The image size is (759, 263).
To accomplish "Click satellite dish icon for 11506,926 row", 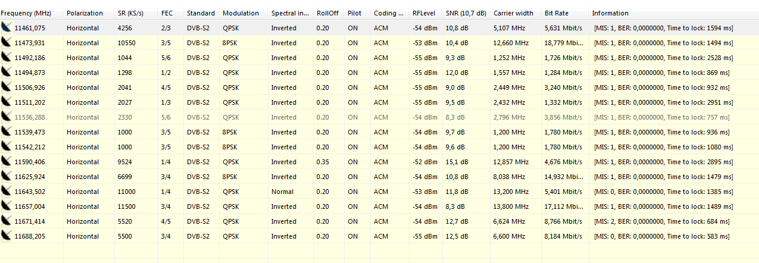I will coord(7,87).
